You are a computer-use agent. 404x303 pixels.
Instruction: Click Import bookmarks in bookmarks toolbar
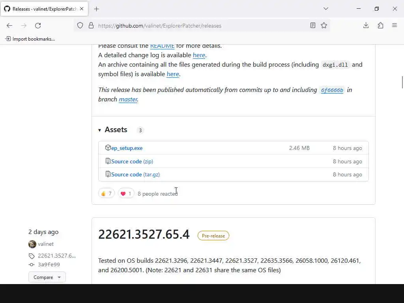pos(30,39)
